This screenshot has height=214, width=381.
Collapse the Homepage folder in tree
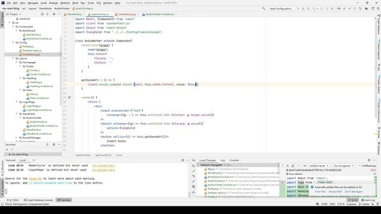coord(17,62)
